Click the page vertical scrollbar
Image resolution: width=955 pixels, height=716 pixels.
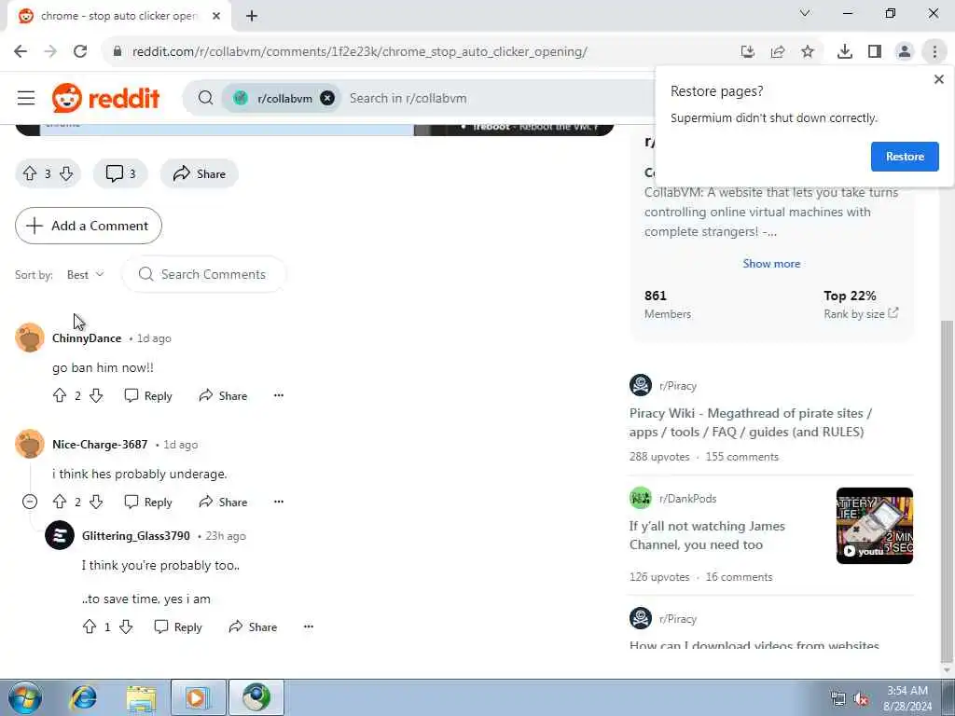(x=946, y=490)
